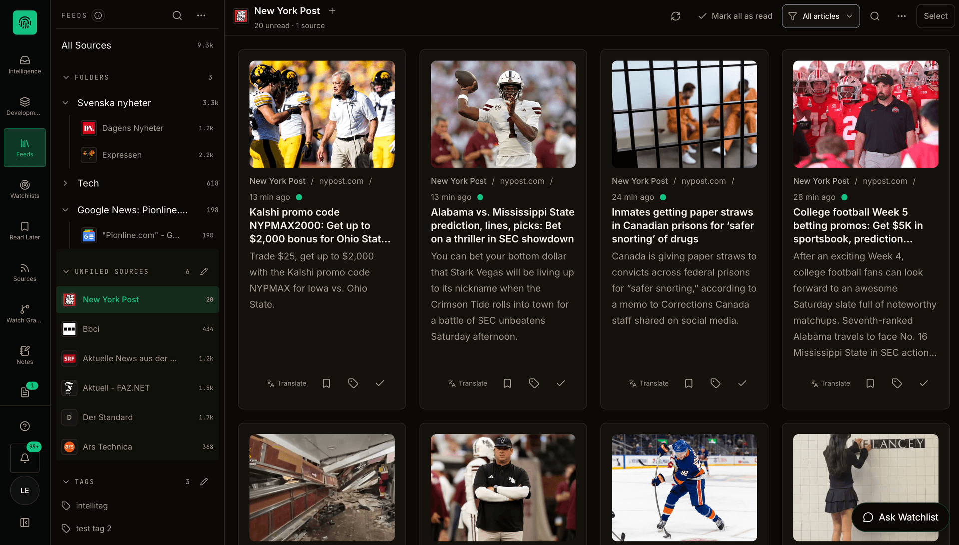Mark the Alabama vs. Mississippi State article read

(x=561, y=383)
